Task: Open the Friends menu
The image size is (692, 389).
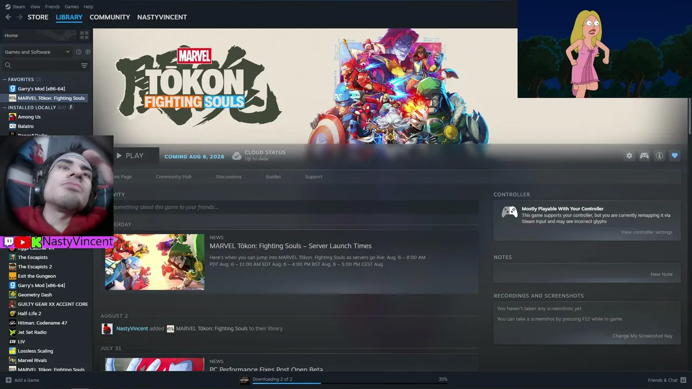Action: 52,6
